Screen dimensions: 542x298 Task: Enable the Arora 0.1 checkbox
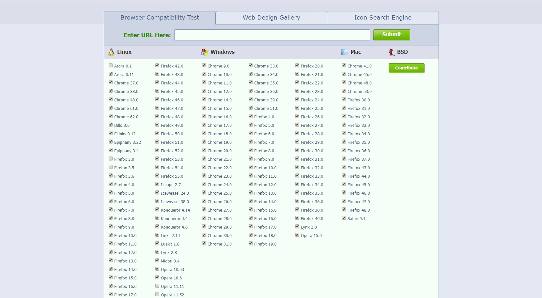(111, 66)
